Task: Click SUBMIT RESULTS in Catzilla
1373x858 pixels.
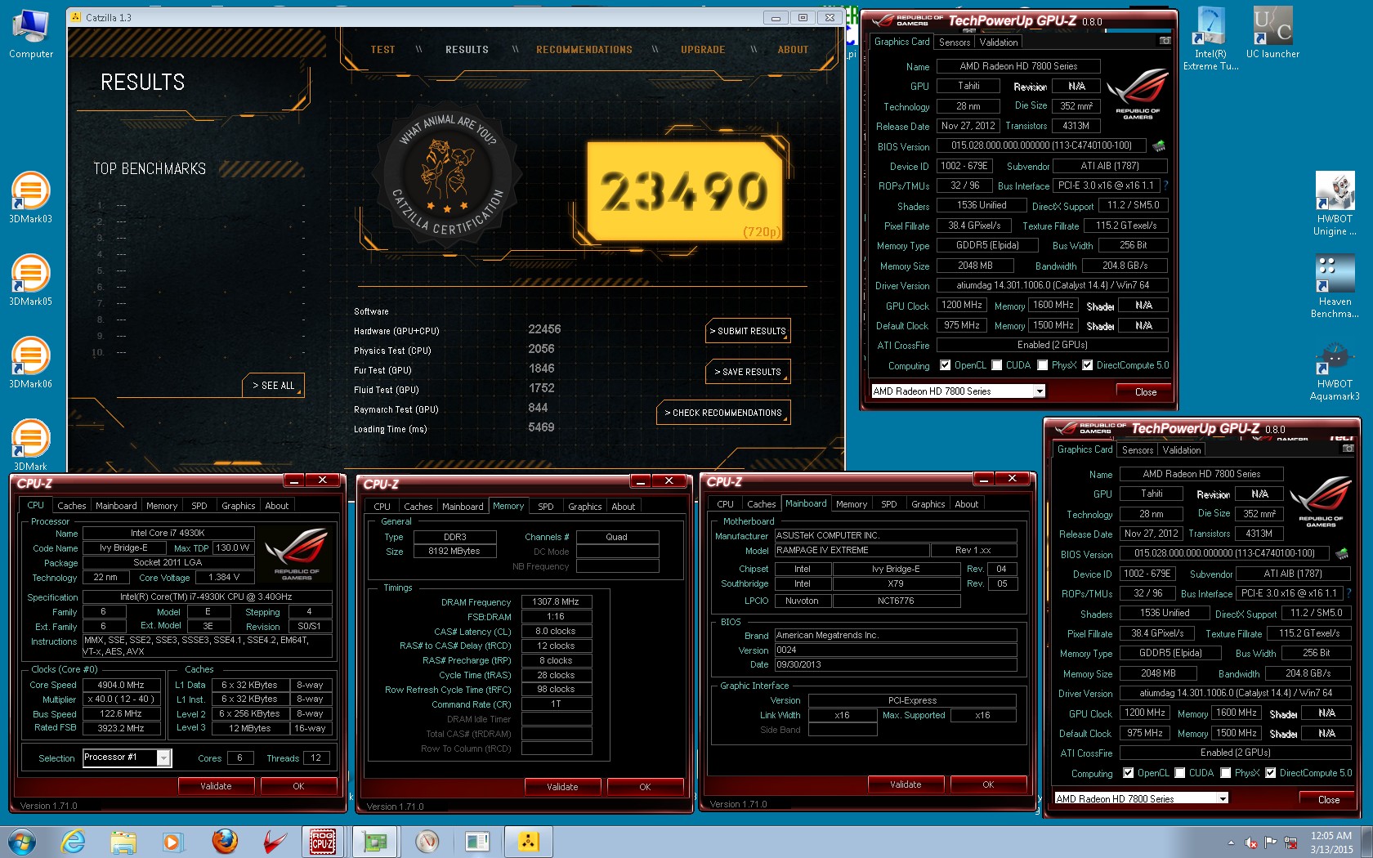Action: coord(748,331)
